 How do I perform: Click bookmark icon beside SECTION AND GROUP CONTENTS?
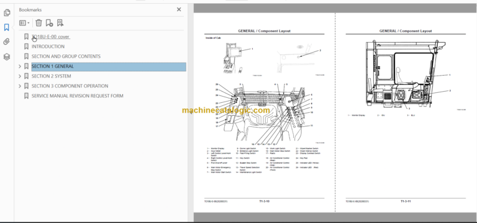[26, 56]
